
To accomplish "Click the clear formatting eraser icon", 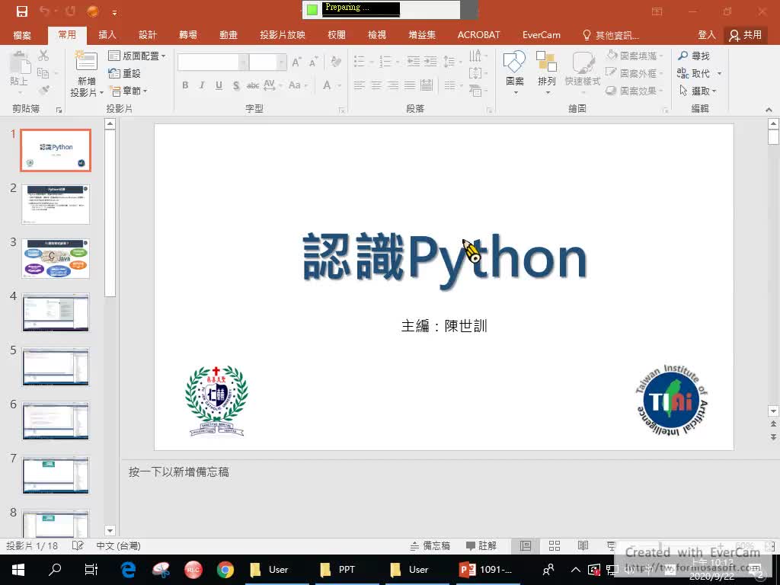I will [336, 62].
